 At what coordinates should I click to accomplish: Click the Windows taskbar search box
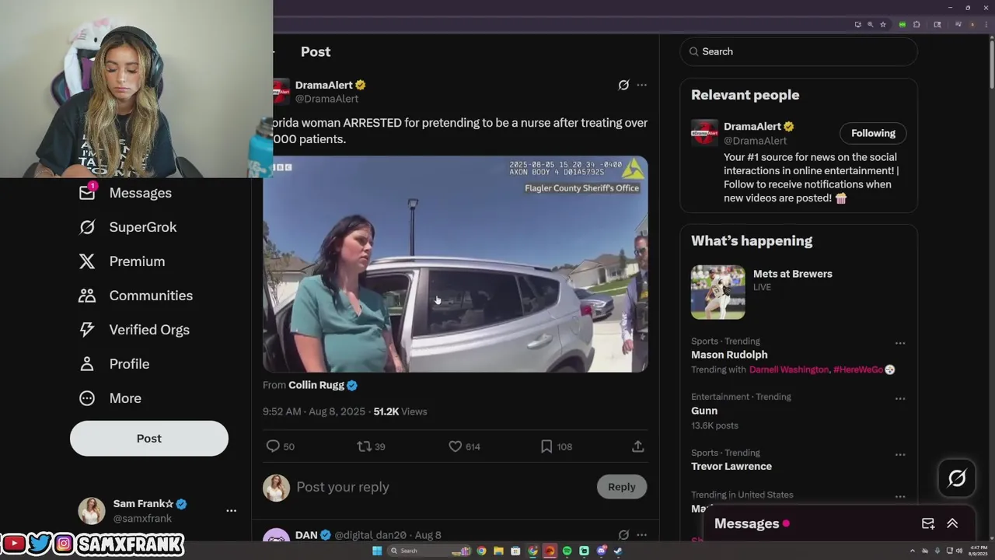pos(430,551)
